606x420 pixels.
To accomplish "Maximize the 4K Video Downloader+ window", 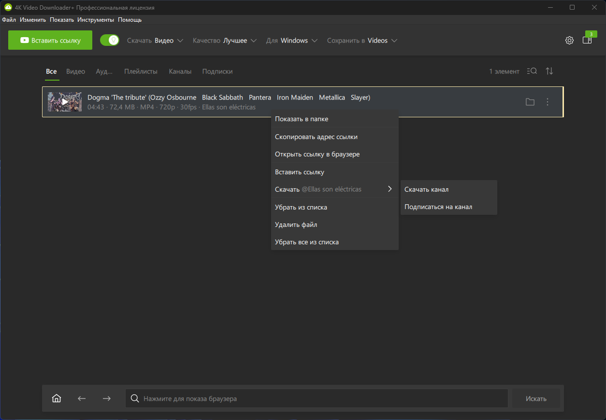I will (x=572, y=7).
